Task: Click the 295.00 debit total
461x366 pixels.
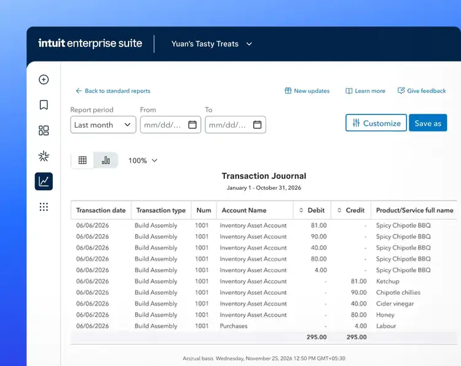Action: pos(317,337)
